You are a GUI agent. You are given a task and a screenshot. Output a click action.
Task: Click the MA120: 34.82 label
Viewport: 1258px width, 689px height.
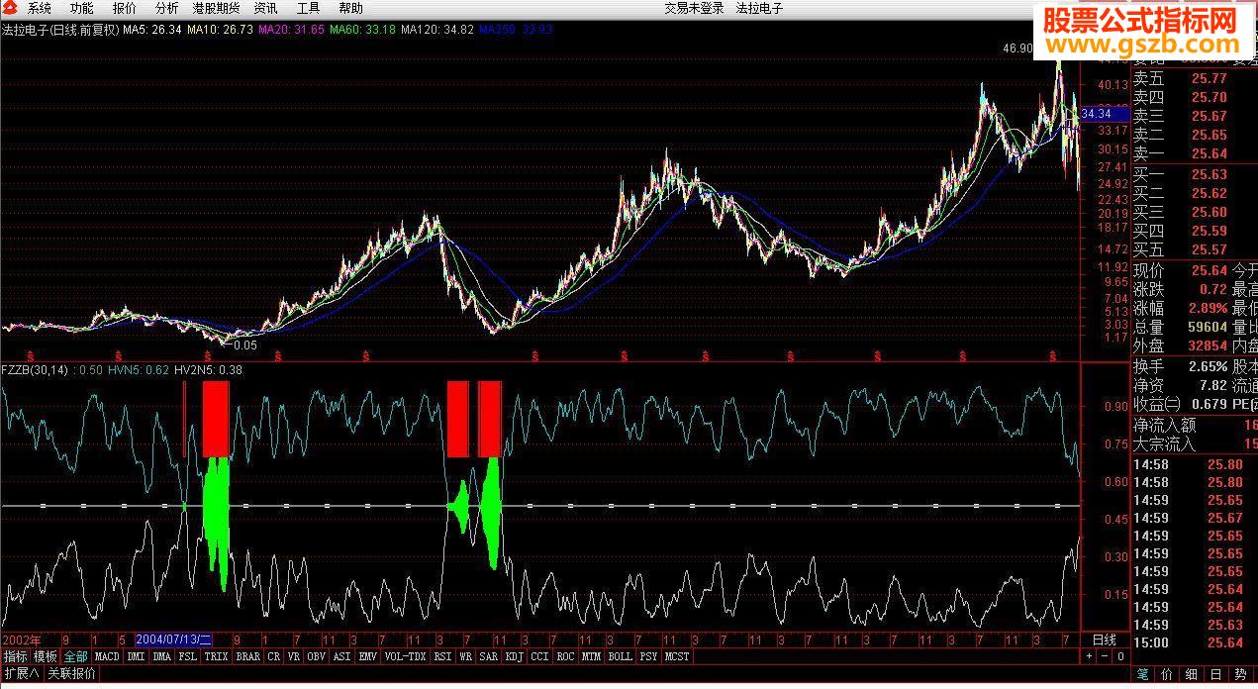tap(436, 30)
